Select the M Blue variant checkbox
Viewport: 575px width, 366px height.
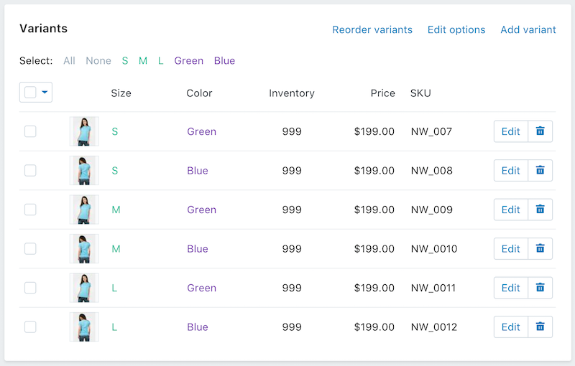tap(30, 249)
